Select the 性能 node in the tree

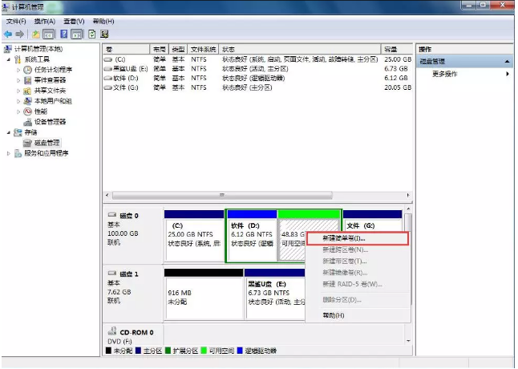[x=39, y=112]
